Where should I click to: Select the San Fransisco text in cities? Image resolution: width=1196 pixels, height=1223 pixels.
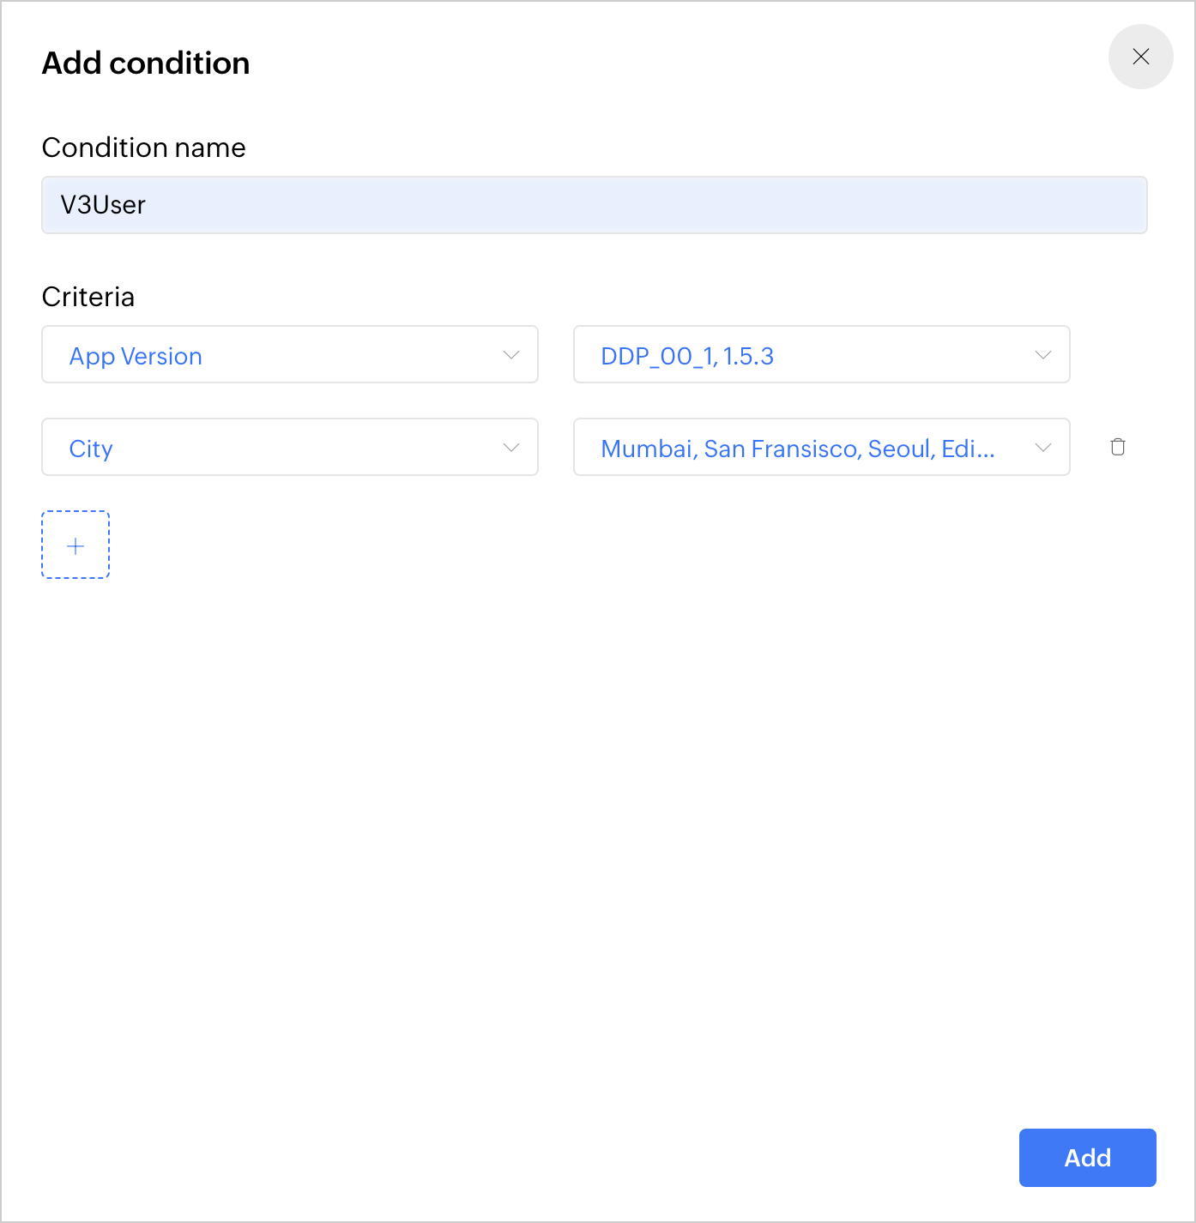point(782,449)
